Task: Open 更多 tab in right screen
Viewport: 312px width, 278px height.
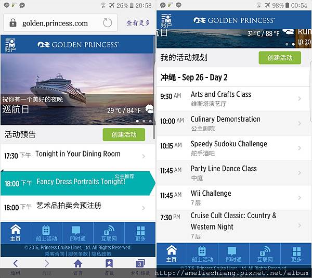Action: click(x=296, y=254)
